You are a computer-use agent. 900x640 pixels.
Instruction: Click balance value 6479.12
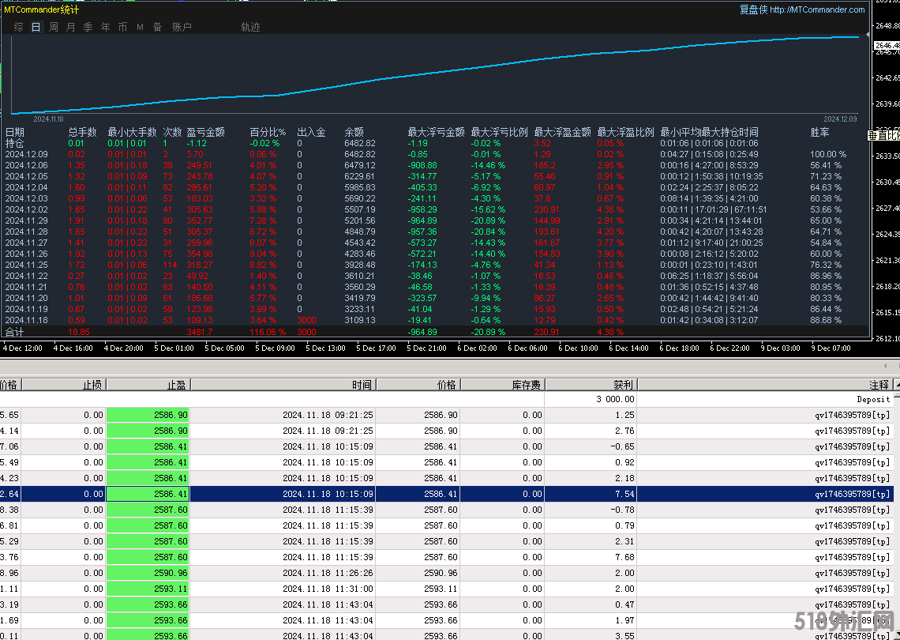(x=360, y=165)
